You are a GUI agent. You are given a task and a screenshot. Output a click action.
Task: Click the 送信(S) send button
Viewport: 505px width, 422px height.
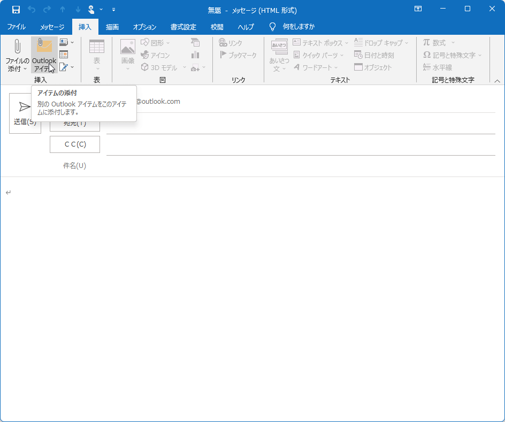click(25, 113)
